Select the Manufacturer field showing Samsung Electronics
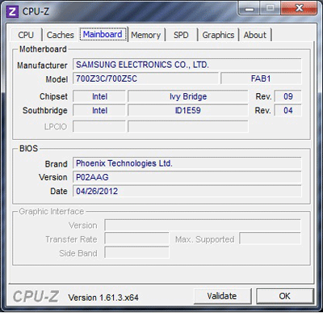The height and width of the screenshot is (313, 323). [x=187, y=65]
